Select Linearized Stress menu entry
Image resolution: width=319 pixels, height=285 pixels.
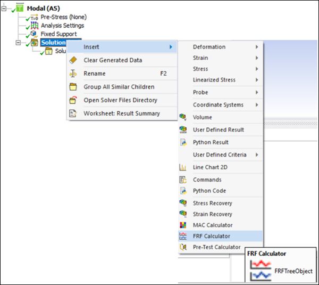(221, 80)
